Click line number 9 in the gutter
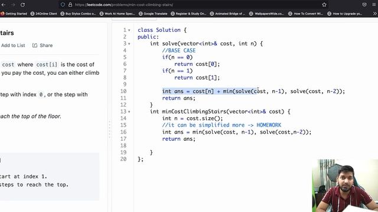Screen dimensions: 378x212 click(x=125, y=84)
